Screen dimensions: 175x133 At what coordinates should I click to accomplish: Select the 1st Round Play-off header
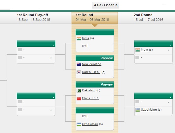click(x=36, y=17)
